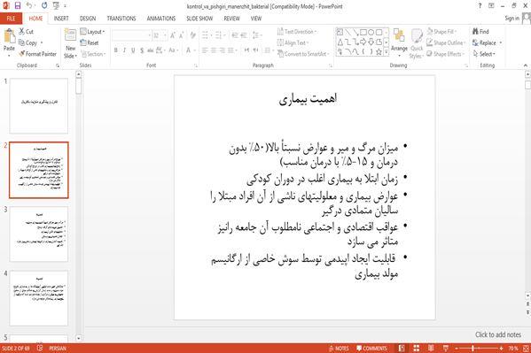Click to add notes field
The height and width of the screenshot is (353, 531).
pyautogui.click(x=498, y=334)
